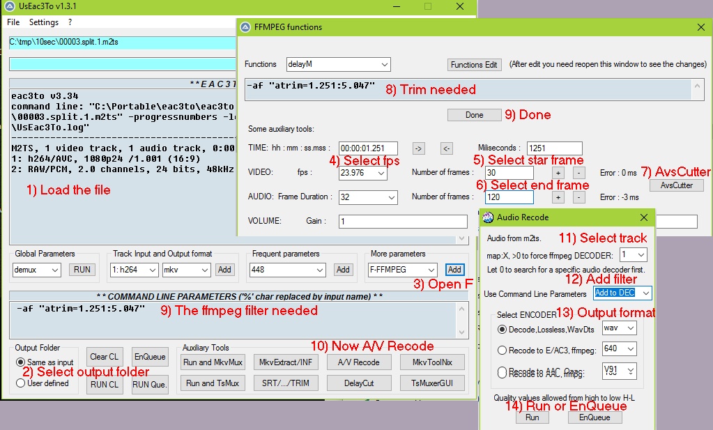Open the Global Parameters demux dropdown
The image size is (713, 430).
(36, 270)
